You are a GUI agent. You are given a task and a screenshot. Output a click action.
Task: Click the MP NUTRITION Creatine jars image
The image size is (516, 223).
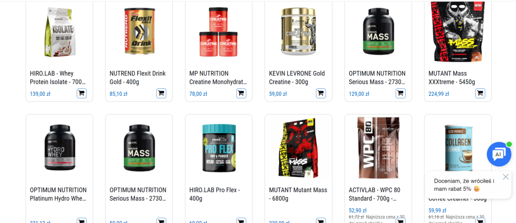pyautogui.click(x=219, y=32)
